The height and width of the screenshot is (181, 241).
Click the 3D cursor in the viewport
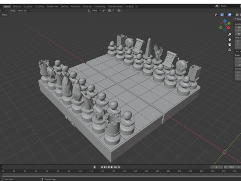(x=224, y=152)
